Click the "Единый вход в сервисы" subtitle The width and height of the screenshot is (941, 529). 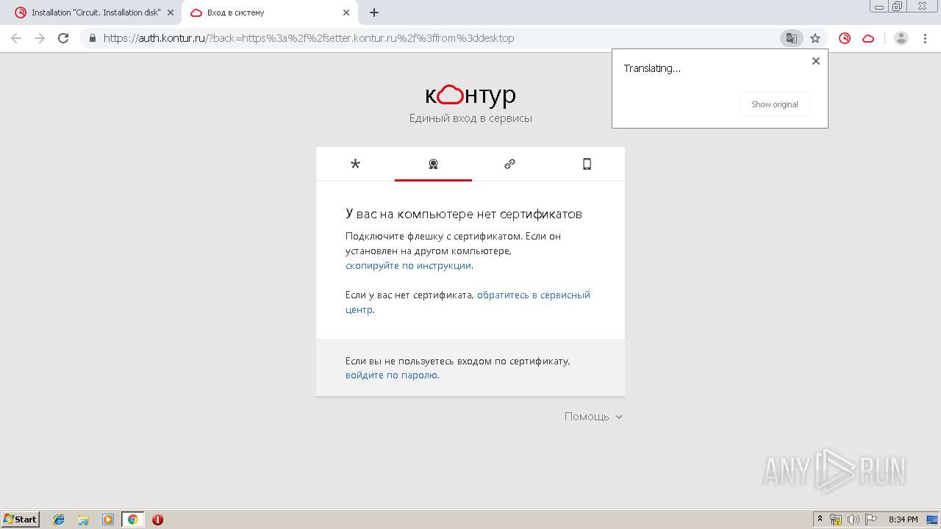coord(470,118)
